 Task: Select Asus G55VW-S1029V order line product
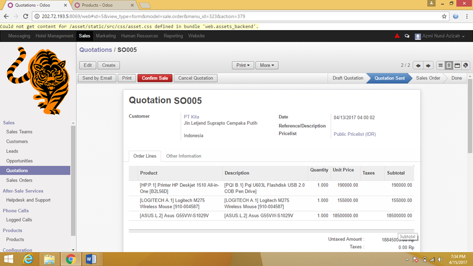pyautogui.click(x=174, y=216)
